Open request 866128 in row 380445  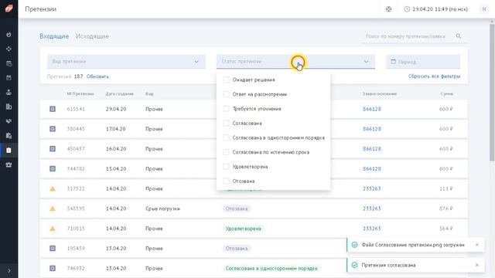(x=372, y=129)
